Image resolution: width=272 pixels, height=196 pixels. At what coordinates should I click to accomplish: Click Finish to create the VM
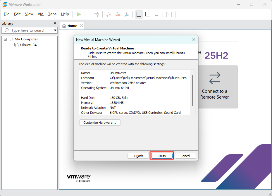[162, 156]
